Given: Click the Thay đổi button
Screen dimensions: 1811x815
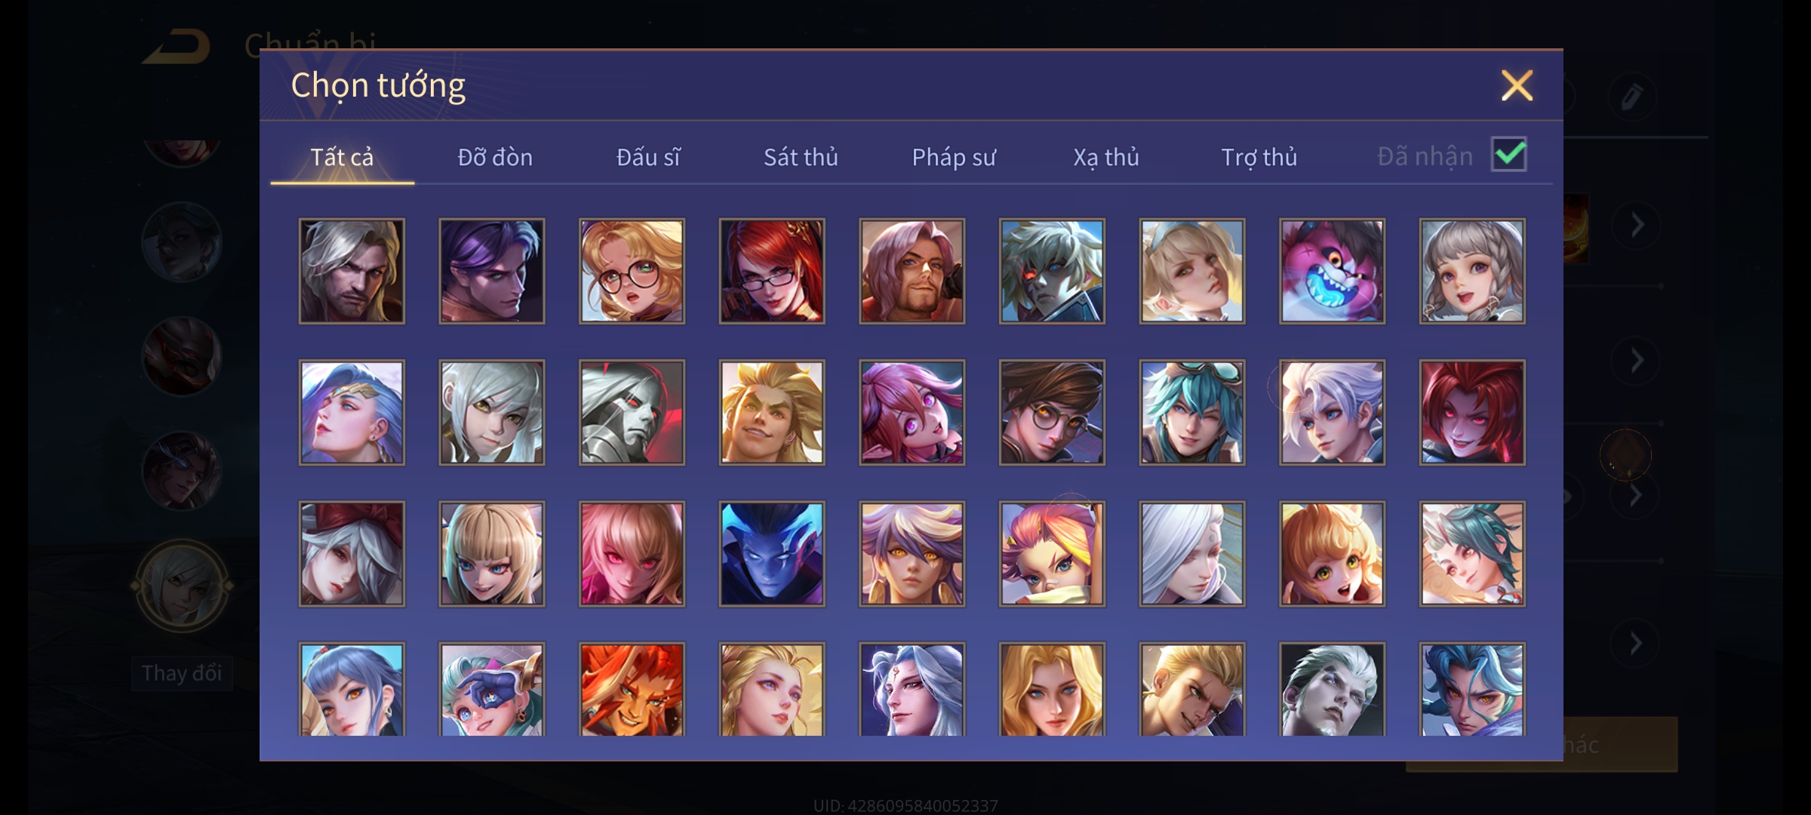Looking at the screenshot, I should (181, 673).
